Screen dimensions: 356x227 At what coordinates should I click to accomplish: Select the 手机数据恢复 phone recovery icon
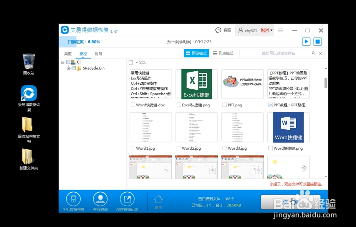[x=73, y=199]
